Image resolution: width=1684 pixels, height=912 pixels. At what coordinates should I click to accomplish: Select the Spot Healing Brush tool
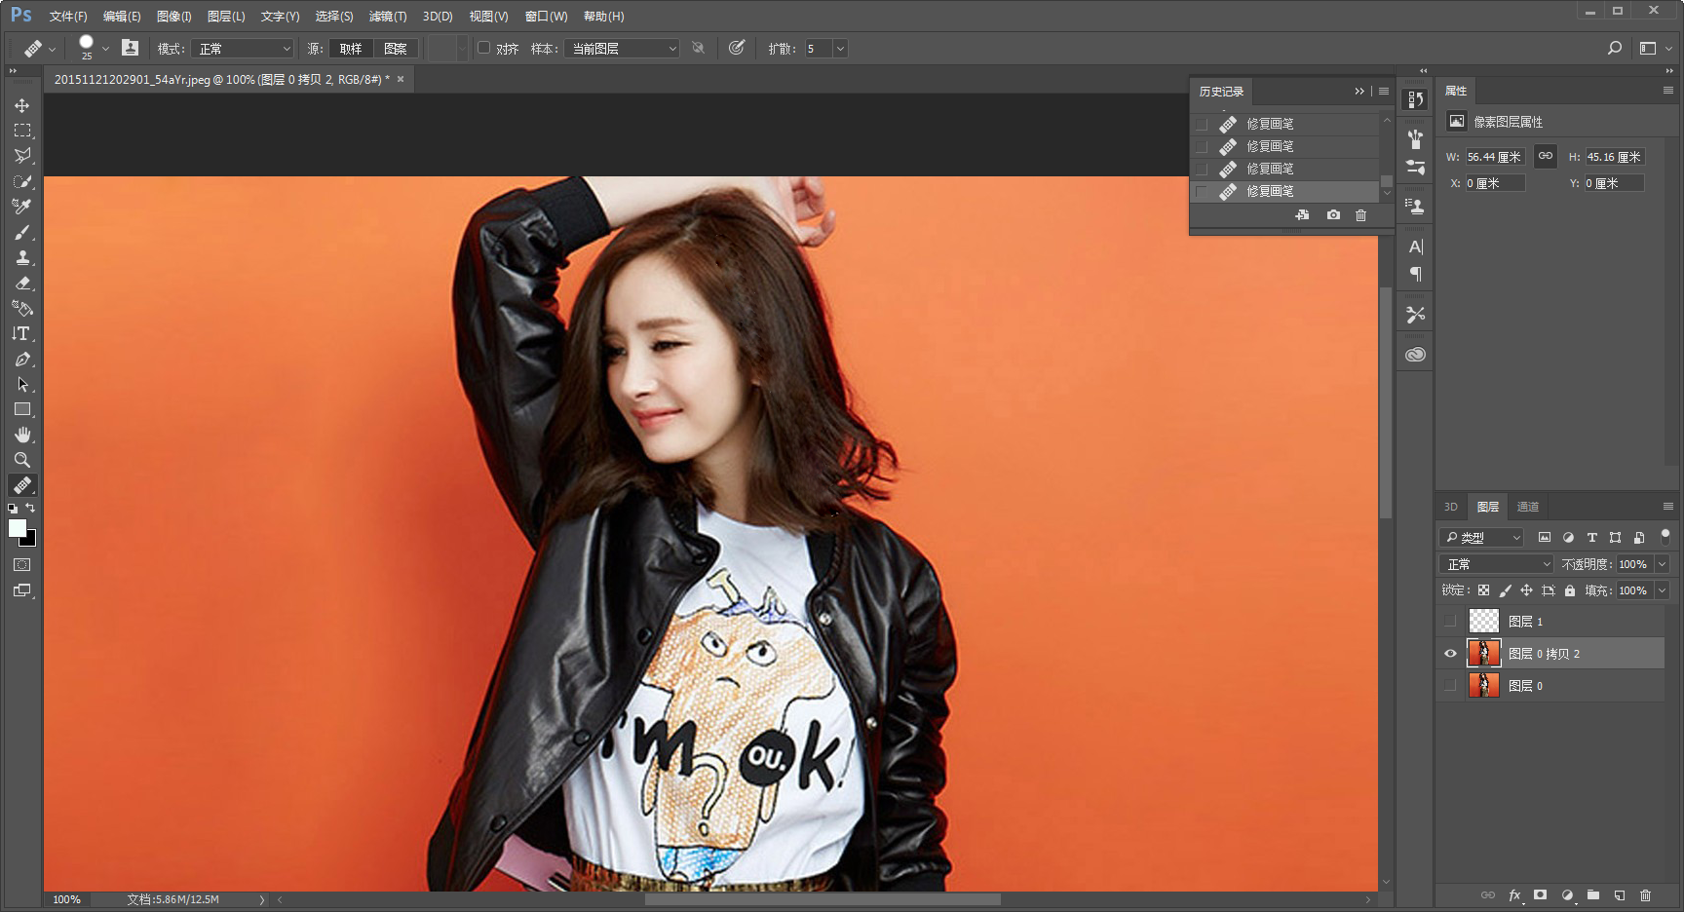click(x=21, y=485)
